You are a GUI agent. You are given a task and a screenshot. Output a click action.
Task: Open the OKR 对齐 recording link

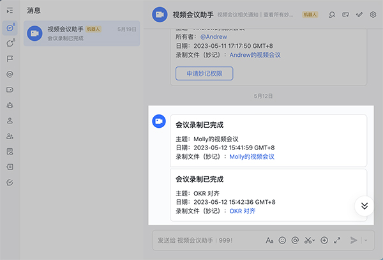(243, 211)
